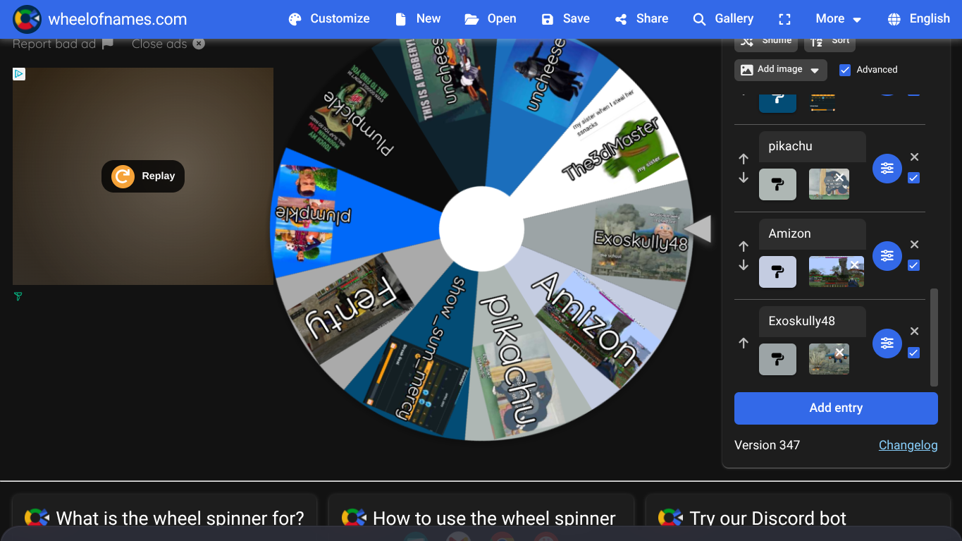Click the Version 347 text

767,445
